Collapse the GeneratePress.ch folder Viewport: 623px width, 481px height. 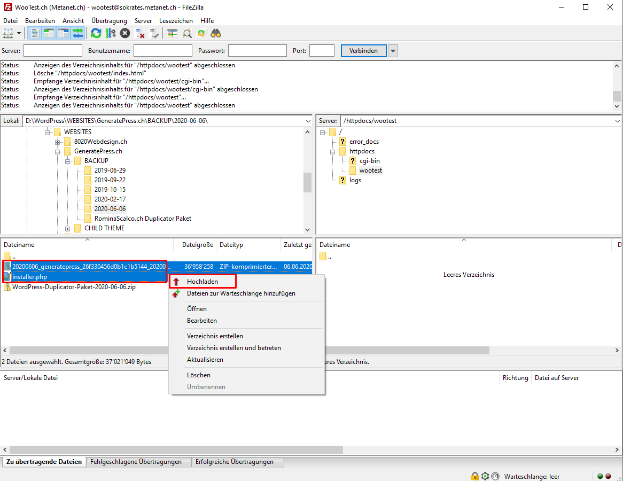point(57,151)
